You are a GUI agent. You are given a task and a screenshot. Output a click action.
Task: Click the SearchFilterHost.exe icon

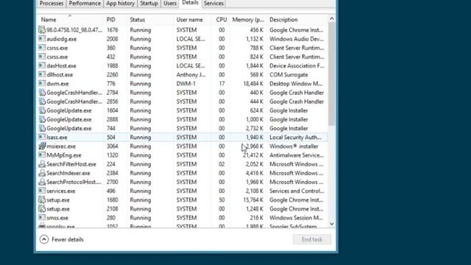click(x=42, y=164)
